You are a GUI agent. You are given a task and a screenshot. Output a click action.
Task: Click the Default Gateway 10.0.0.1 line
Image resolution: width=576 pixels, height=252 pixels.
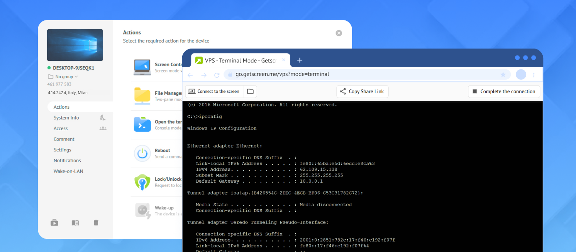(x=259, y=181)
